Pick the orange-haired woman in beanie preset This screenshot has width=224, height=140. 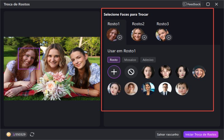[x=199, y=72]
